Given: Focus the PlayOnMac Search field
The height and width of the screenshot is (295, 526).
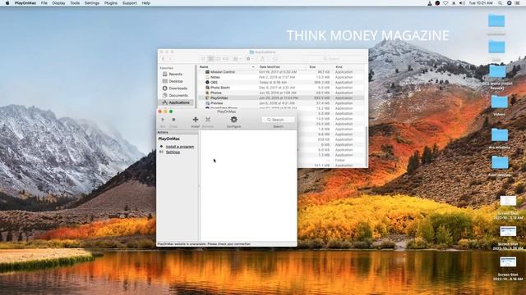Looking at the screenshot, I should [x=278, y=120].
